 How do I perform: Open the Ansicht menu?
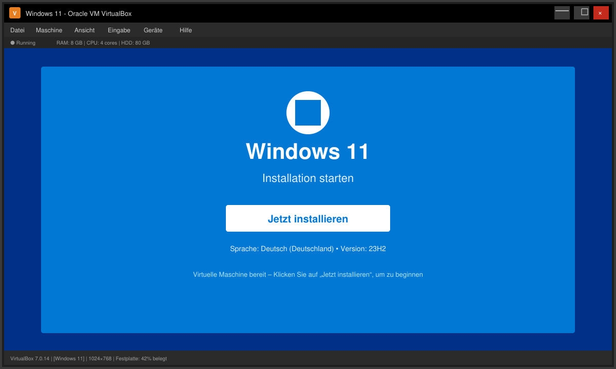[x=84, y=30]
